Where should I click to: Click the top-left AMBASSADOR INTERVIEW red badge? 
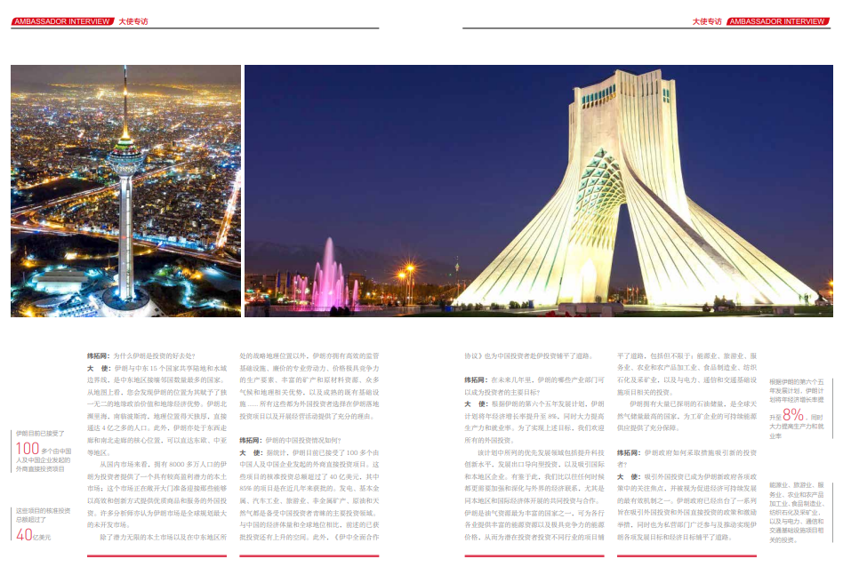[x=61, y=20]
